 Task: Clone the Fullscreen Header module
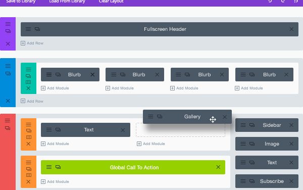(37, 29)
